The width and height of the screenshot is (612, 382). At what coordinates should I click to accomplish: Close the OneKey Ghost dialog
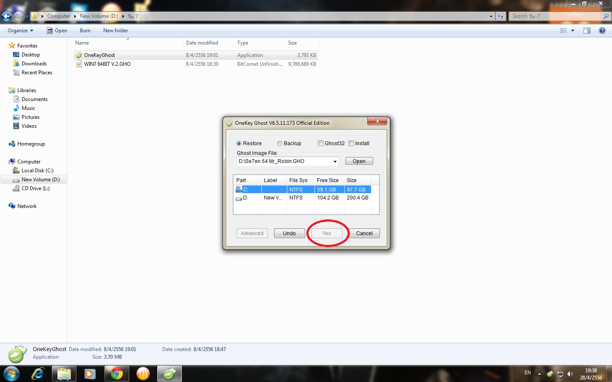[x=377, y=121]
